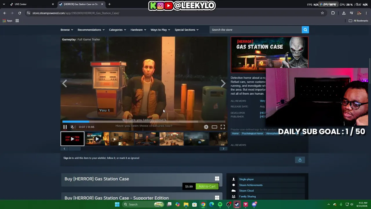Image resolution: width=371 pixels, height=209 pixels.
Task: Select first trailer thumbnail with red text
Action: coord(72,139)
